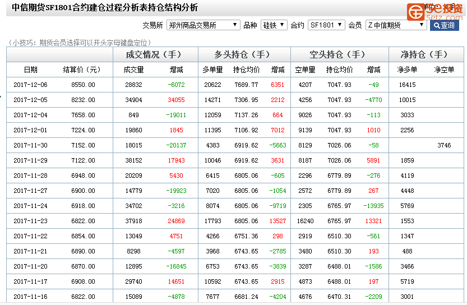Select the date cell 2017-12-04
Image resolution: width=467 pixels, height=305 pixels.
pyautogui.click(x=30, y=115)
